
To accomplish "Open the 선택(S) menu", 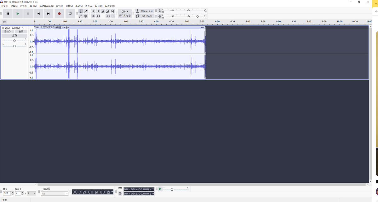I will (x=24, y=6).
